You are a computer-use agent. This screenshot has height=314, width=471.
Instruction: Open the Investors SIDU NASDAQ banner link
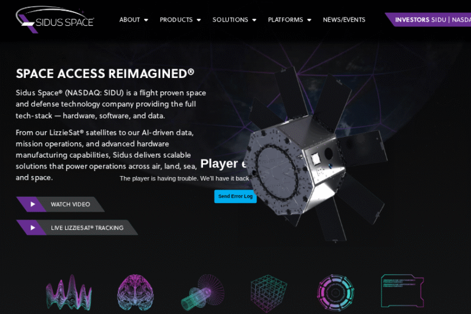click(x=428, y=20)
